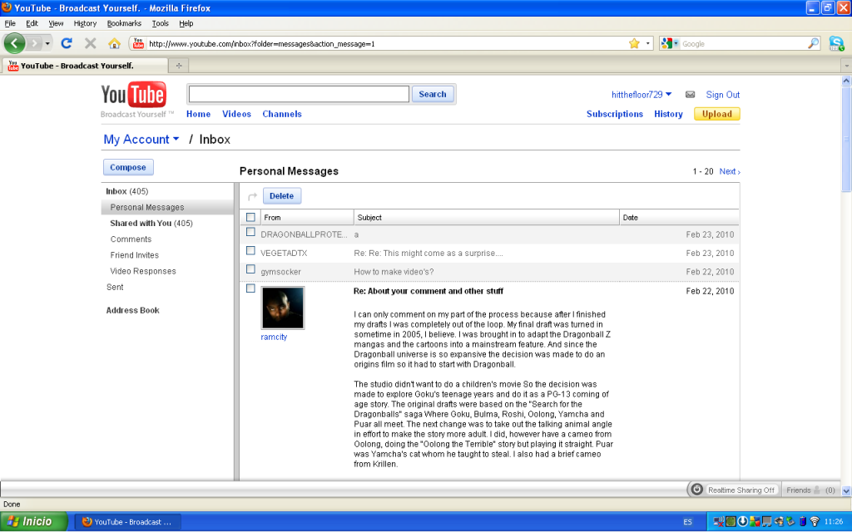Check the gymsocker message checkbox
The image size is (852, 532).
[x=250, y=269]
